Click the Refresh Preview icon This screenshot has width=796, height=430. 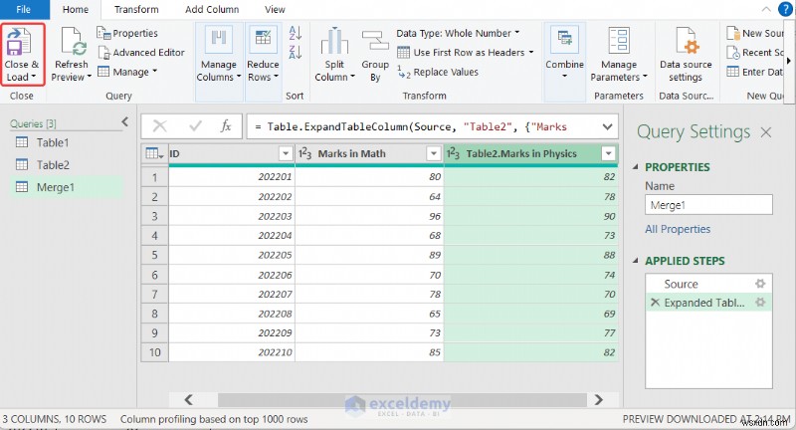click(72, 42)
